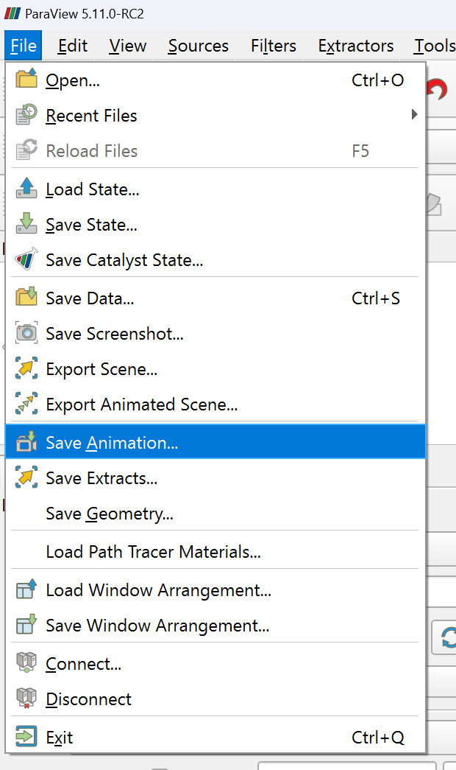Viewport: 456px width, 770px height.
Task: Click Export Animated Scene entry
Action: click(x=141, y=405)
